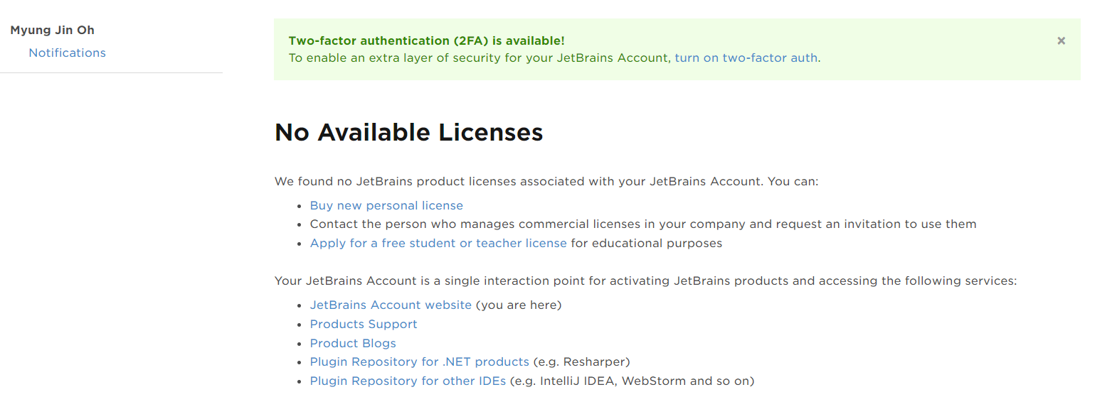Click the 'for educational purposes' text
Viewport: 1112px width, 419px height.
pyautogui.click(x=647, y=243)
